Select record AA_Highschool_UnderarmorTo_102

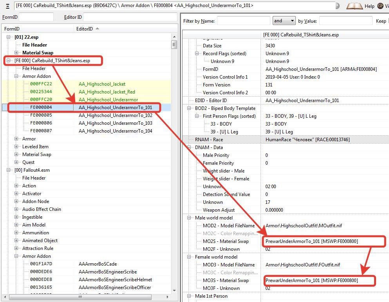pyautogui.click(x=115, y=115)
